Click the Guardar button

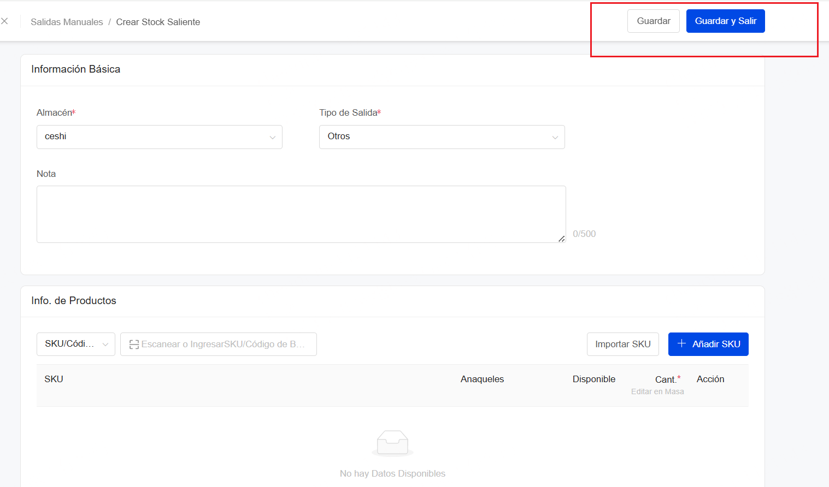click(654, 21)
